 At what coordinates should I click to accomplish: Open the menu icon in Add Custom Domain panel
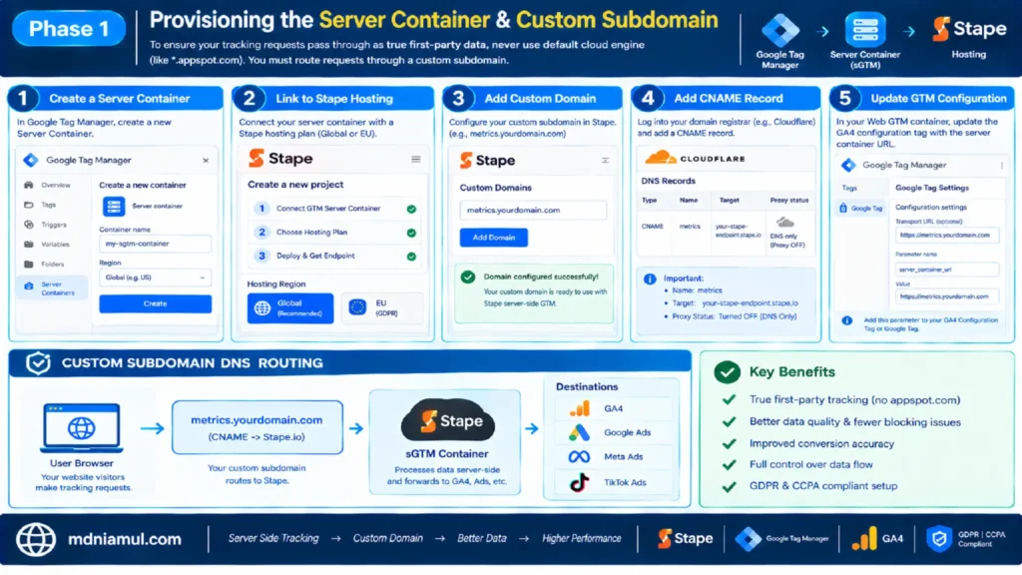(x=605, y=161)
